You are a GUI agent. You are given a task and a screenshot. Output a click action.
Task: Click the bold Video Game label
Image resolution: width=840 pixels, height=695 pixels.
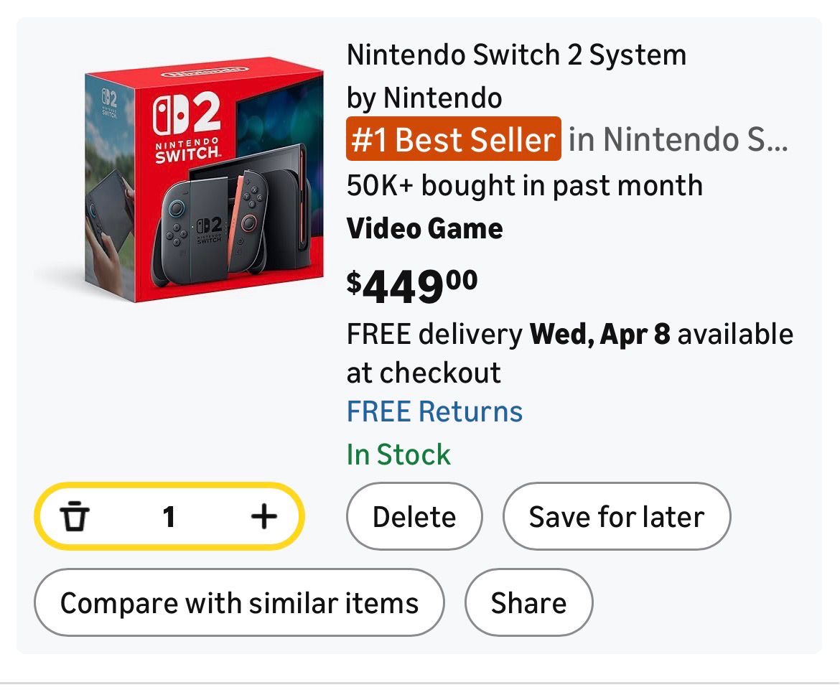424,228
